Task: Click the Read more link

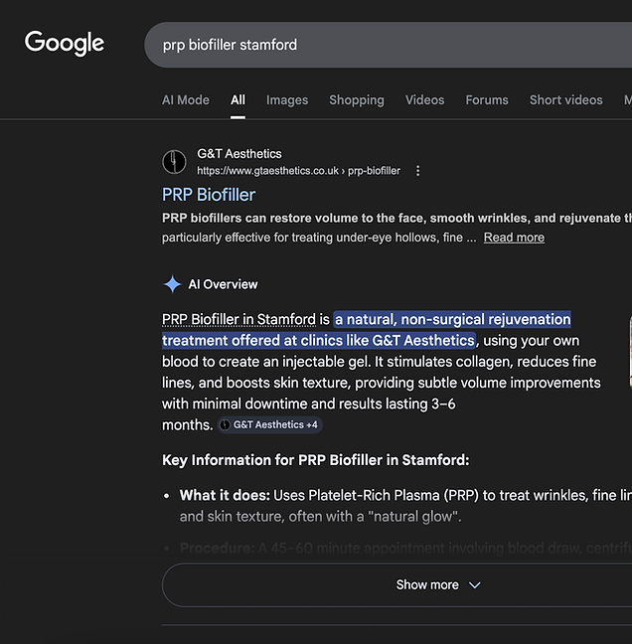Action: (514, 238)
